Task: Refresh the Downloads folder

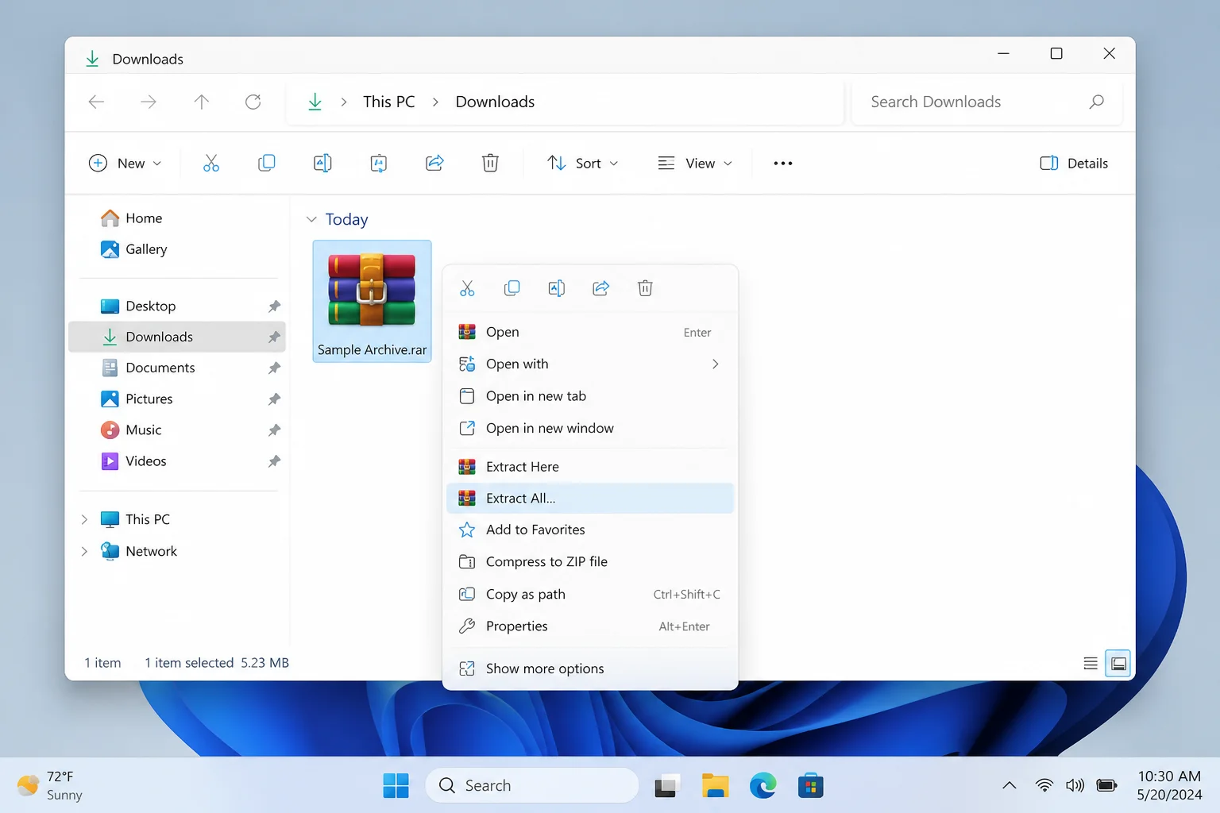Action: 253,102
